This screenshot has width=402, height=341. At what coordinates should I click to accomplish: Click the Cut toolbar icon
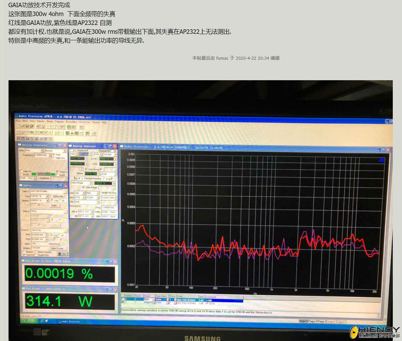[x=53, y=127]
